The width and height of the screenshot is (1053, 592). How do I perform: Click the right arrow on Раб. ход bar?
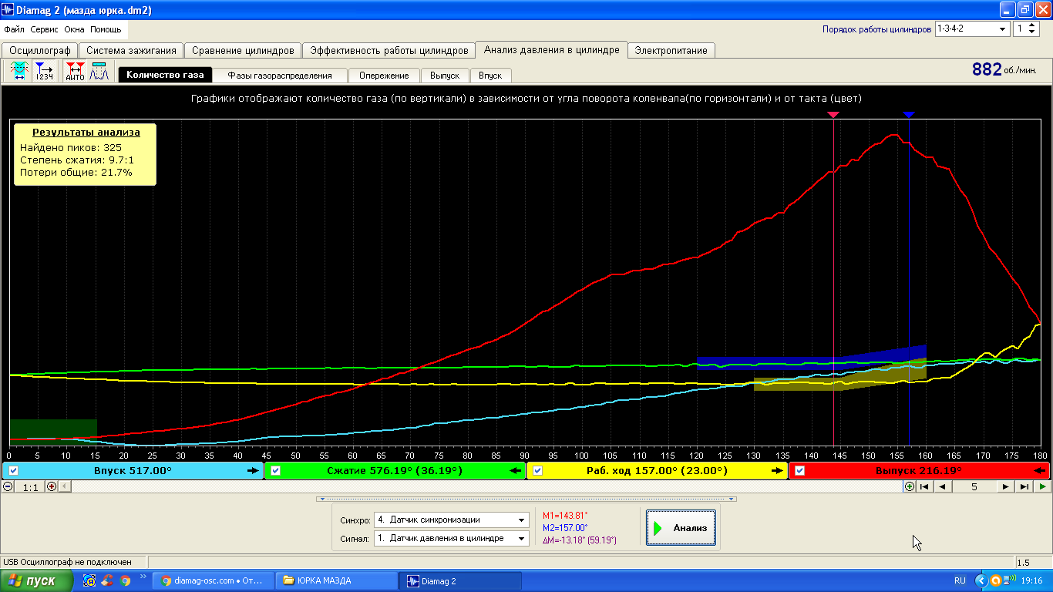777,470
